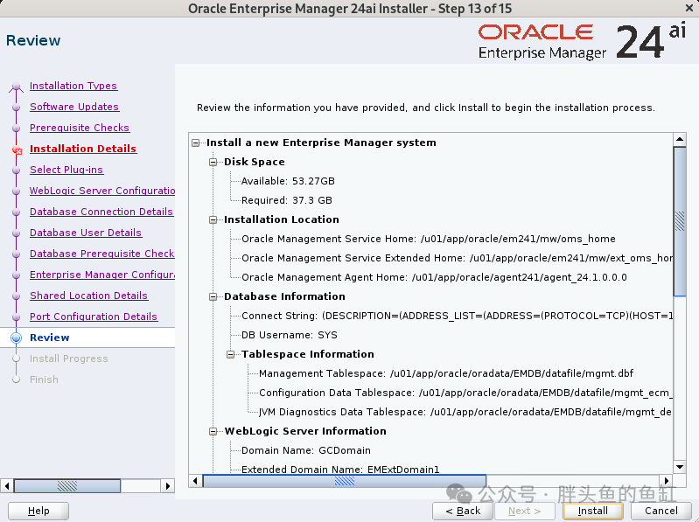Click the error icon beside Installation Details
This screenshot has width=699, height=522.
[x=17, y=150]
